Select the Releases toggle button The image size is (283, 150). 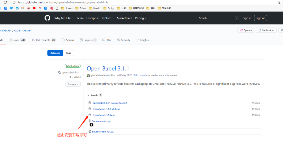point(55,53)
